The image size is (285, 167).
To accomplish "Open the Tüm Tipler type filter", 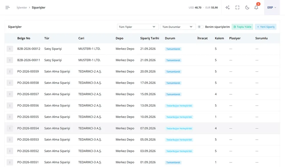I will click(x=138, y=27).
